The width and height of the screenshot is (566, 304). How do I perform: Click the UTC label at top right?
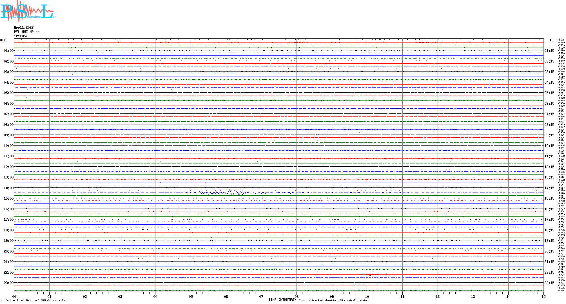point(550,40)
